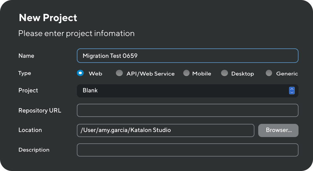Select the Mobile project type
Screen dimensions: 313x171
pyautogui.click(x=186, y=73)
